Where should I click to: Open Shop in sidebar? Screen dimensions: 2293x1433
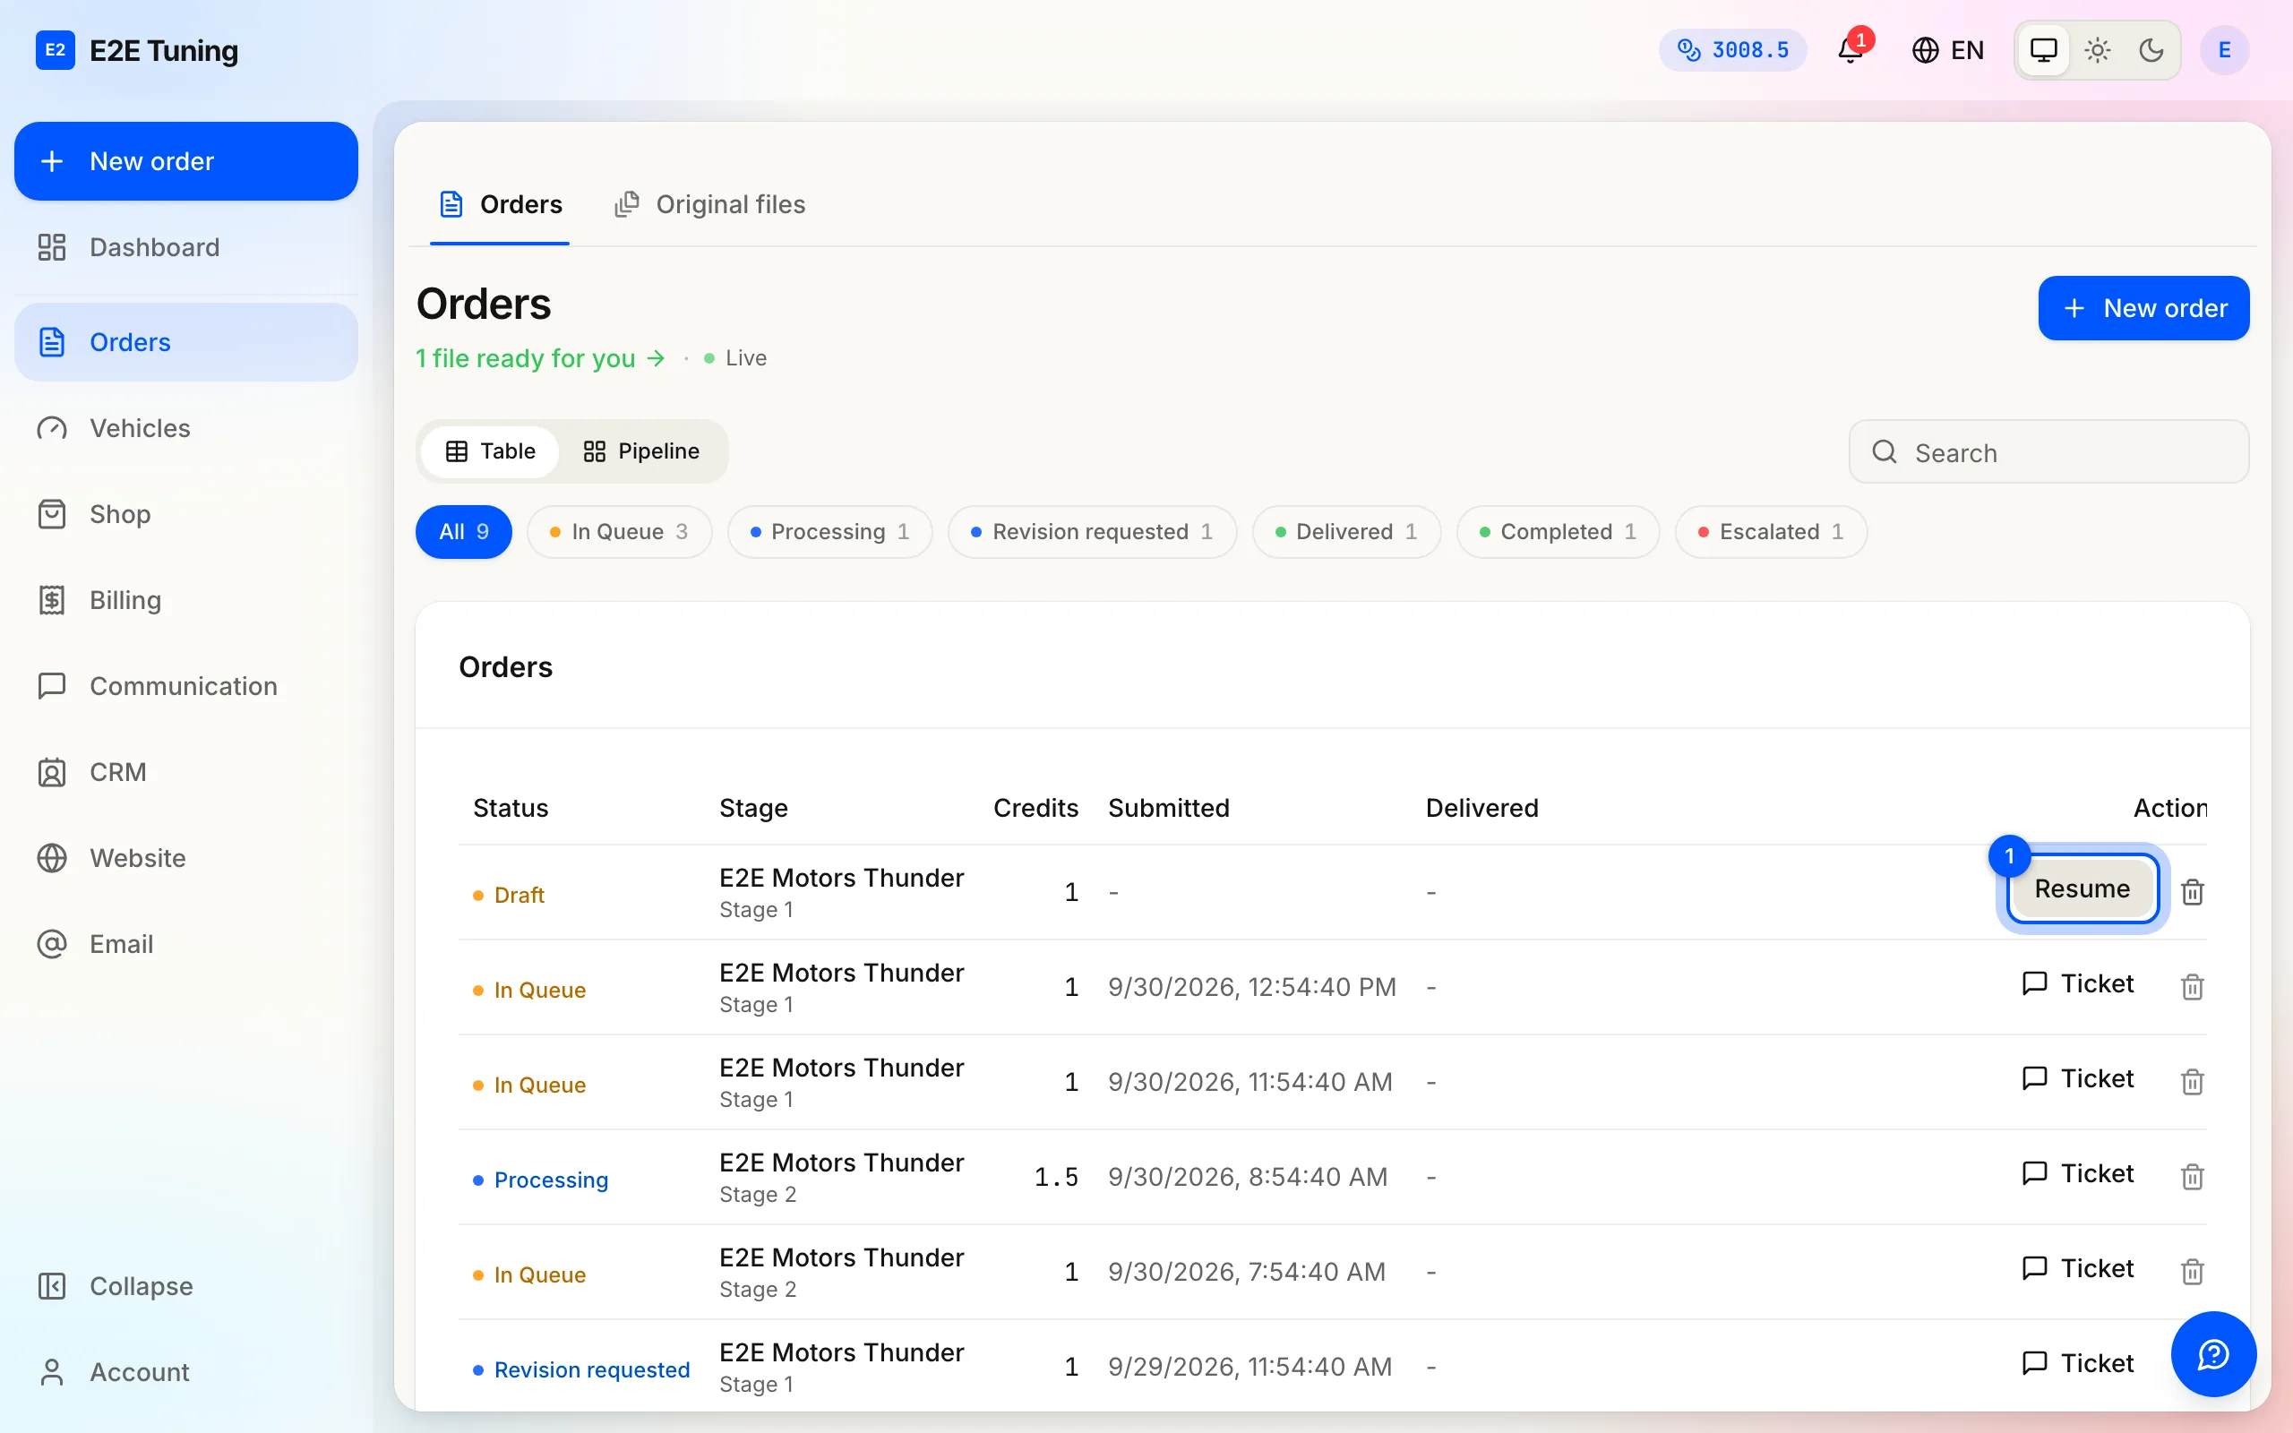[x=185, y=514]
